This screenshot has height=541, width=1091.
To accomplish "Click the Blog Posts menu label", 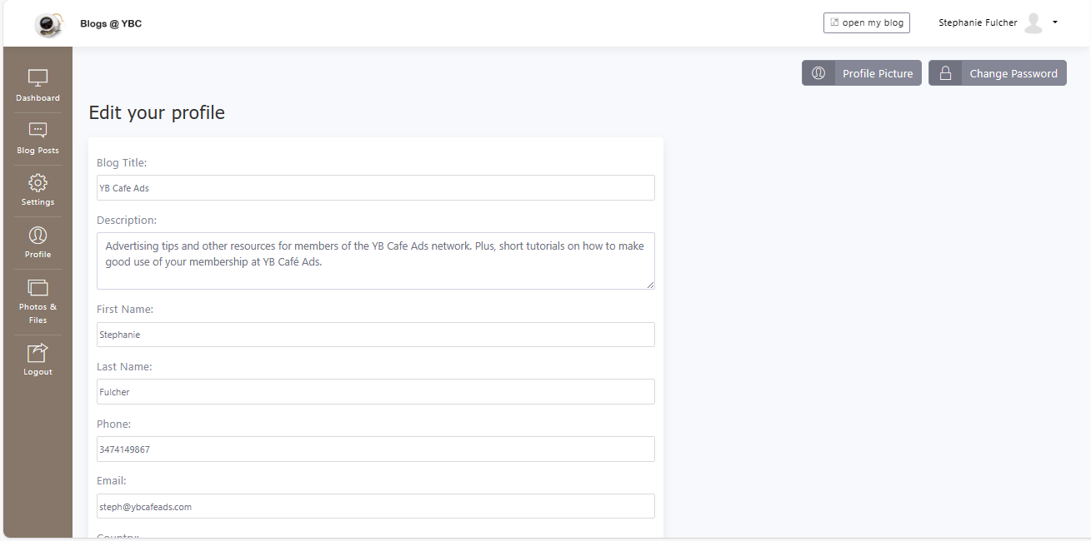I will pos(38,151).
